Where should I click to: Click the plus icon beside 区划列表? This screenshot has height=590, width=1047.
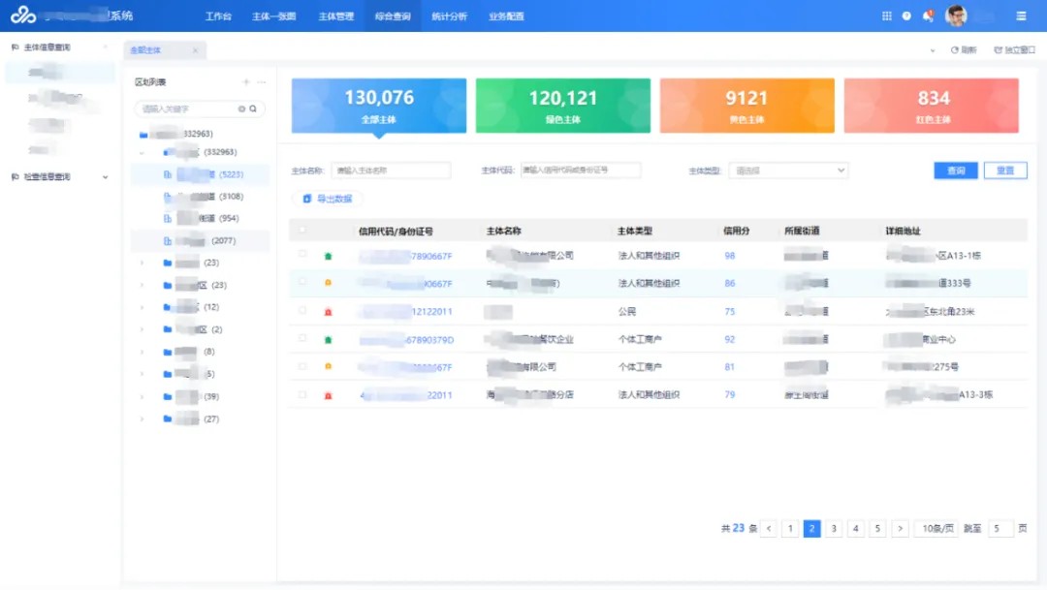[x=246, y=82]
